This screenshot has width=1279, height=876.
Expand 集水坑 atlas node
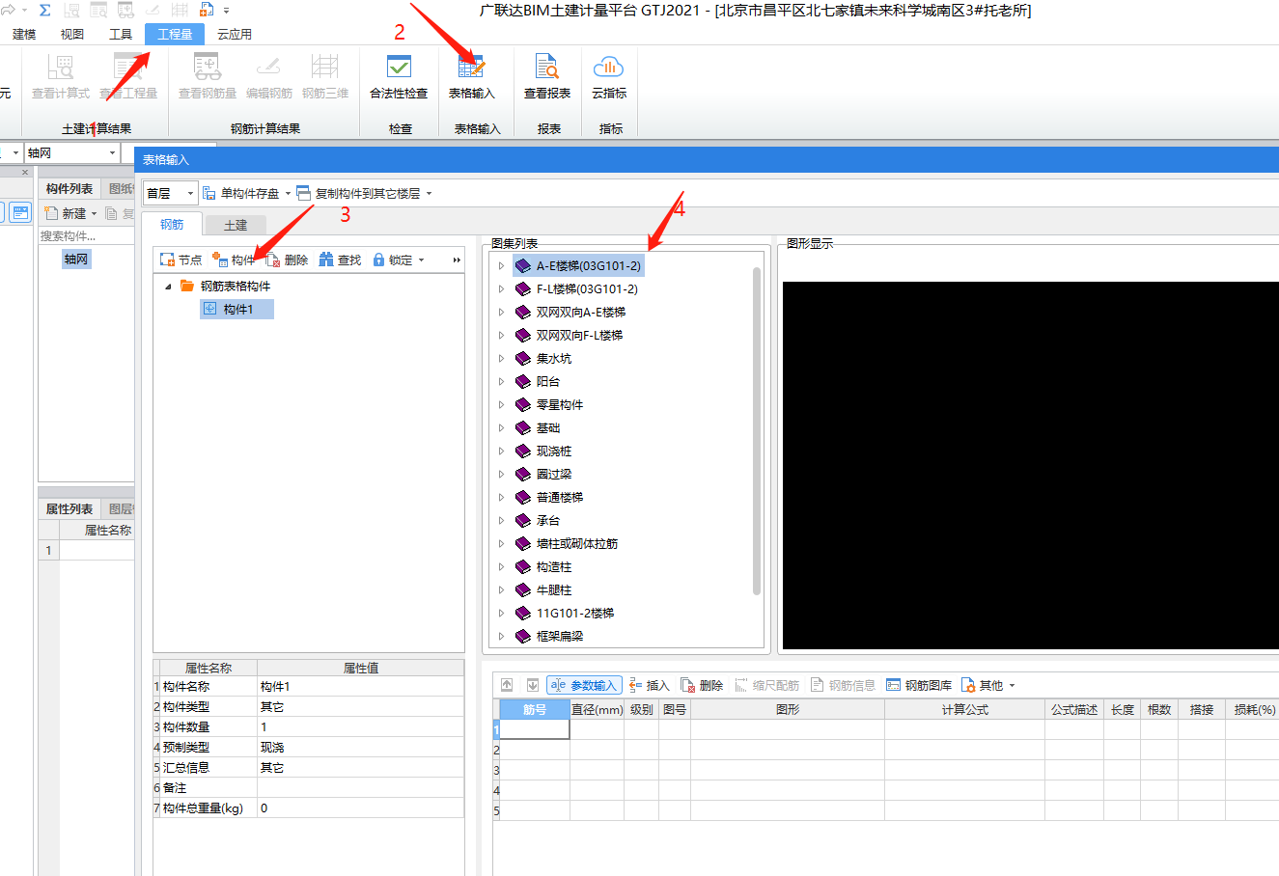coord(501,358)
